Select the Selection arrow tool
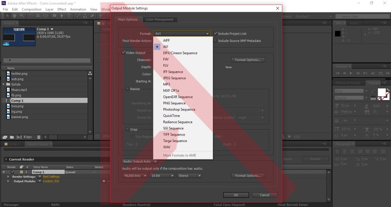 (x=8, y=16)
